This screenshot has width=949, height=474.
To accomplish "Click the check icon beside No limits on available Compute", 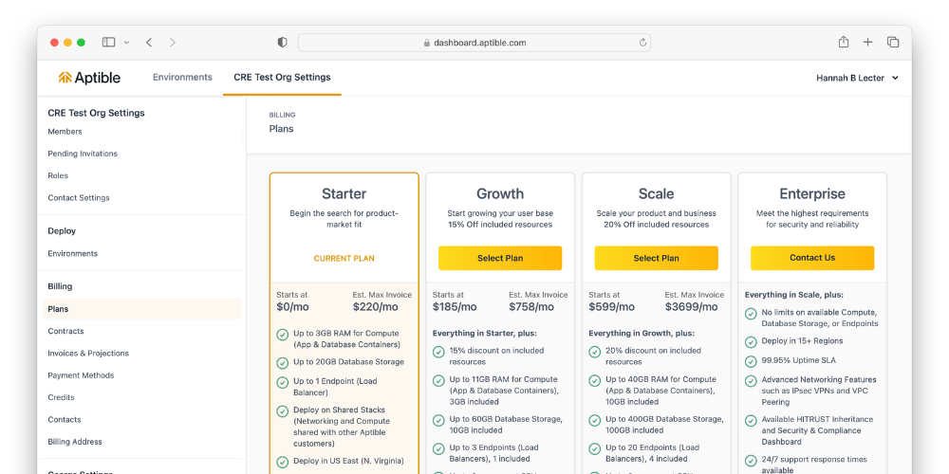I will 751,314.
